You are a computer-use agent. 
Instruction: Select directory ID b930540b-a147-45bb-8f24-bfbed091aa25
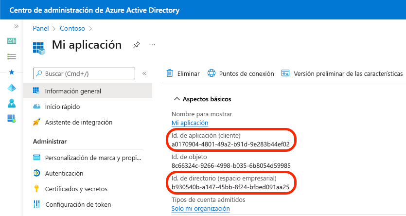(230, 187)
